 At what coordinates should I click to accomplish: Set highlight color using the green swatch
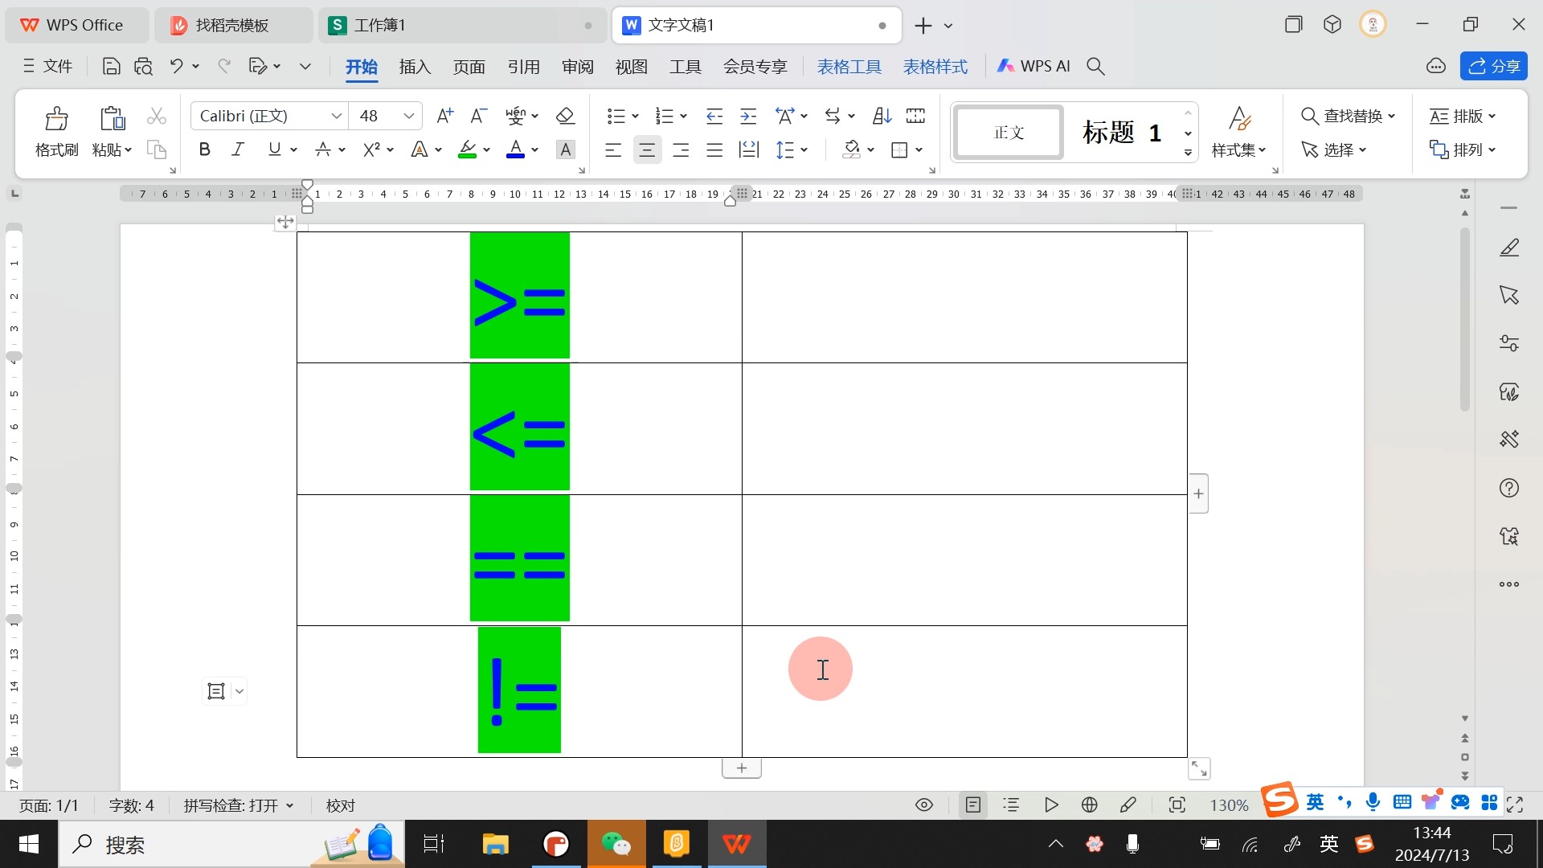pos(467,149)
